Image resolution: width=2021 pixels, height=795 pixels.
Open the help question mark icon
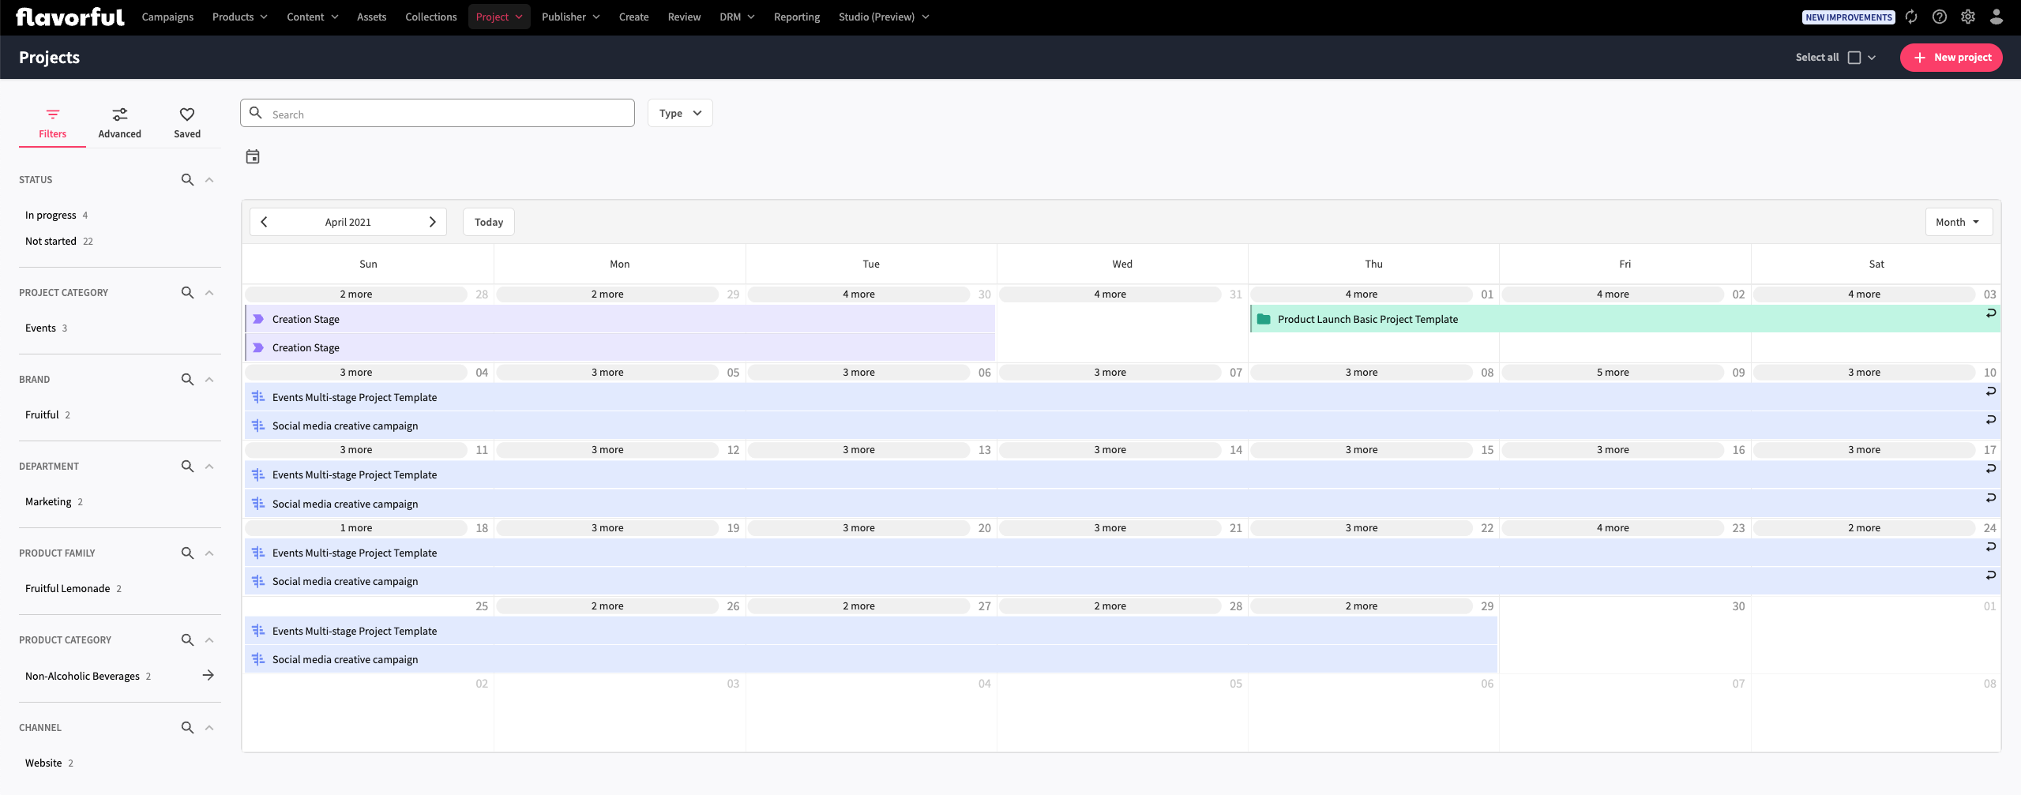pos(1939,17)
